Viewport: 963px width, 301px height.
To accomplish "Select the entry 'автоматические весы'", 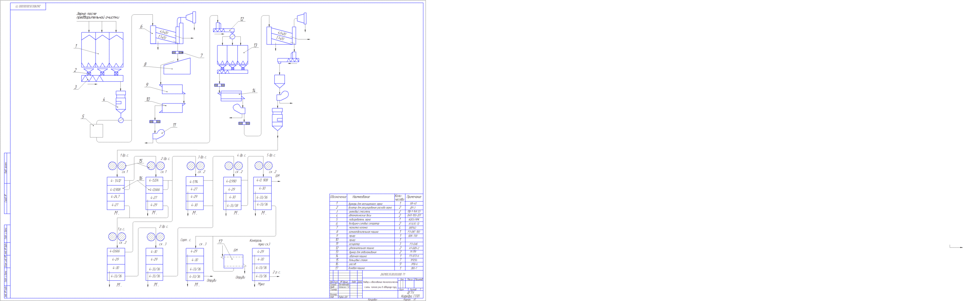I will (x=360, y=216).
